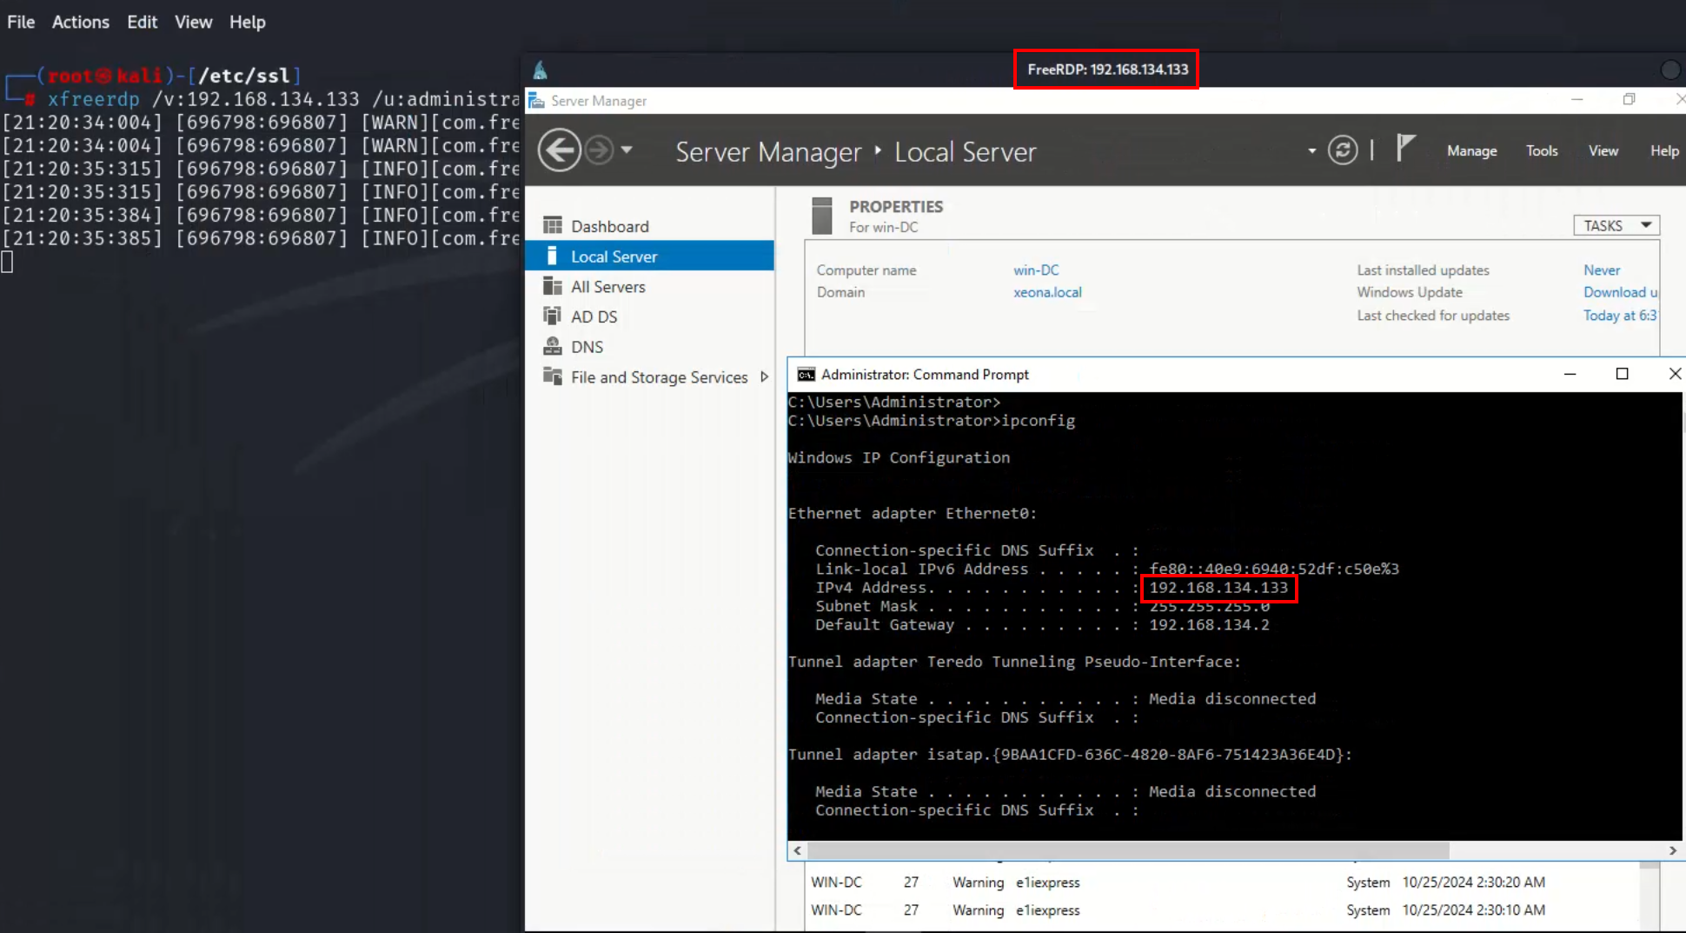This screenshot has height=933, width=1686.
Task: Restore the Server Manager window button
Action: pyautogui.click(x=1629, y=99)
